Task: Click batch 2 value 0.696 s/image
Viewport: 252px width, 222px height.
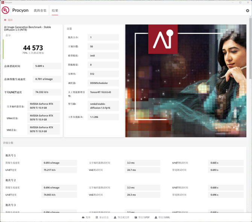Action: pyautogui.click(x=59, y=187)
